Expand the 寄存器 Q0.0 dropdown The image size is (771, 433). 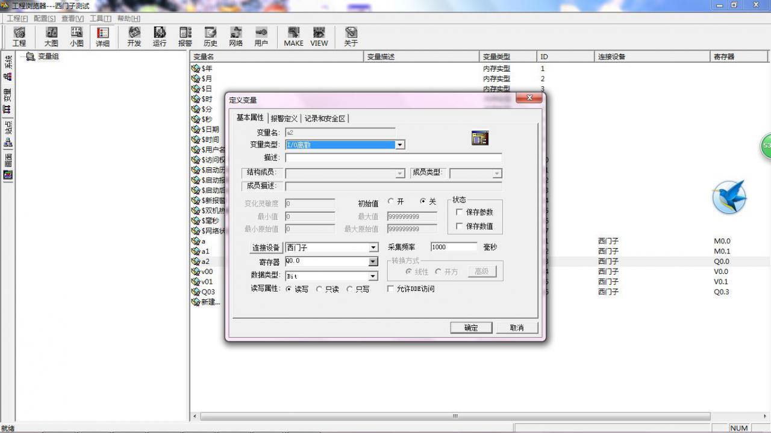(x=373, y=262)
